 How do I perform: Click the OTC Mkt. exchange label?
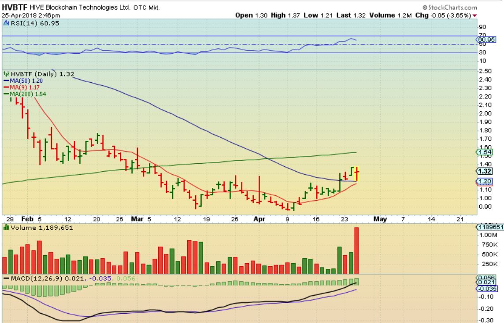point(146,7)
